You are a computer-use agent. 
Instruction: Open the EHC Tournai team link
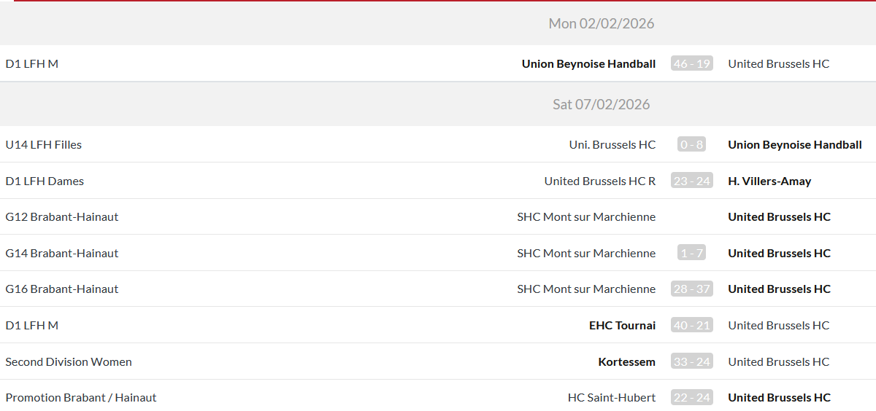point(622,325)
